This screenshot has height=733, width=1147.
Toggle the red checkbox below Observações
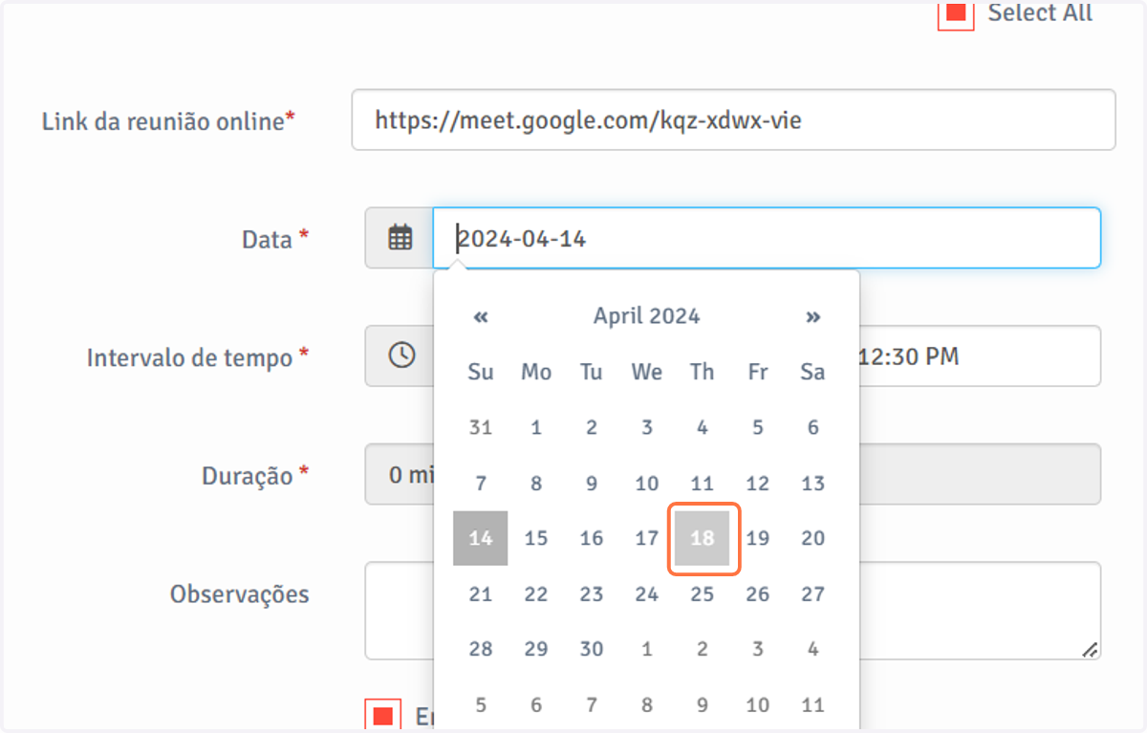coord(383,717)
